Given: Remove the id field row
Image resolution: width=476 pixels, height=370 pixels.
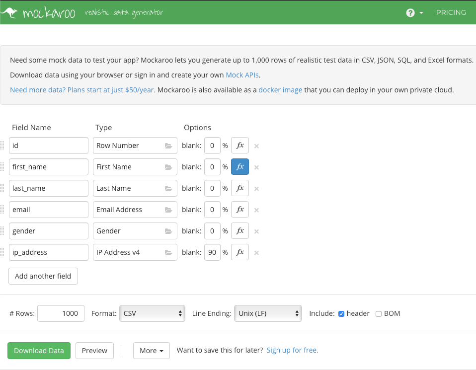Looking at the screenshot, I should [256, 146].
